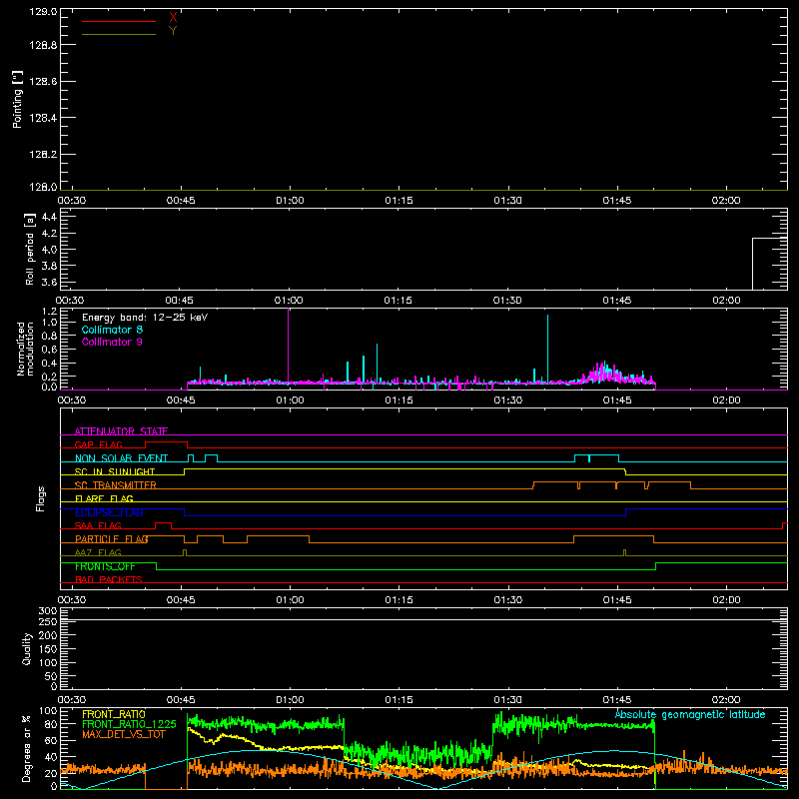Click the 01:15 time label under Pointing plot

(x=399, y=201)
